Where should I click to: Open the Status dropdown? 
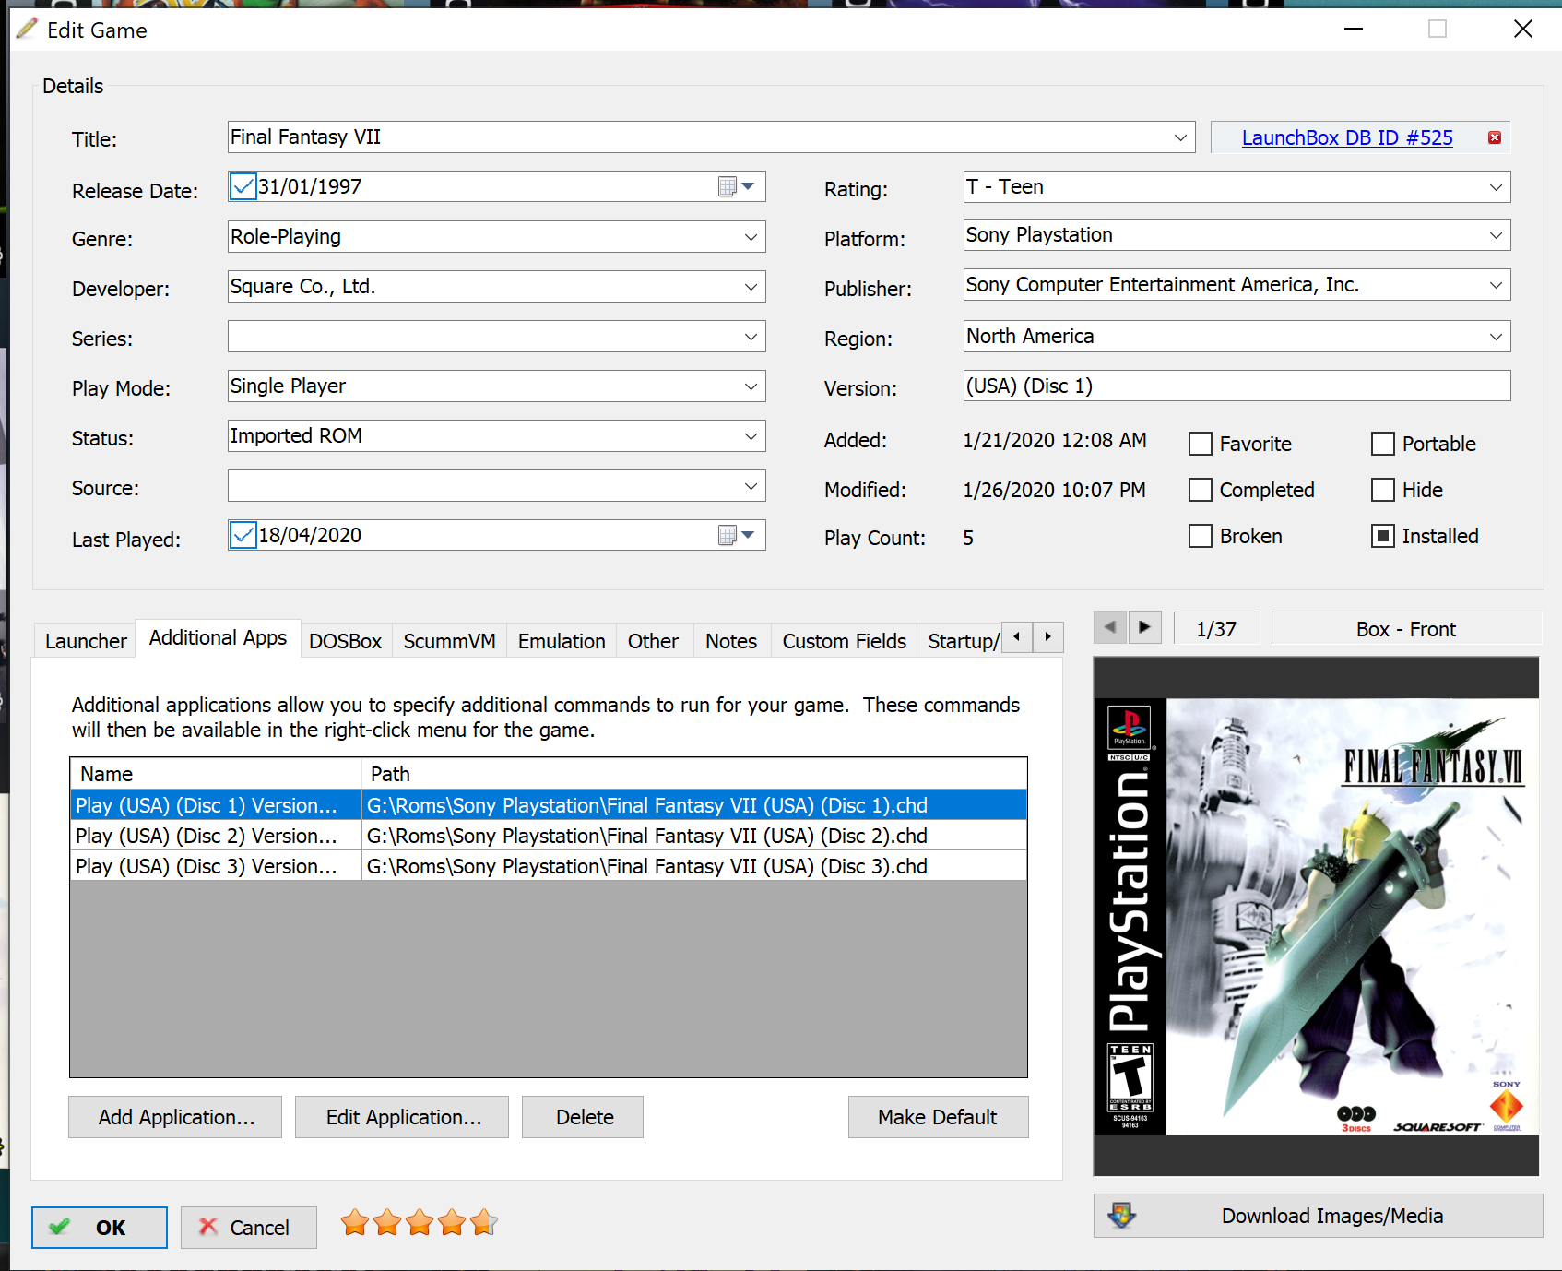click(x=751, y=436)
